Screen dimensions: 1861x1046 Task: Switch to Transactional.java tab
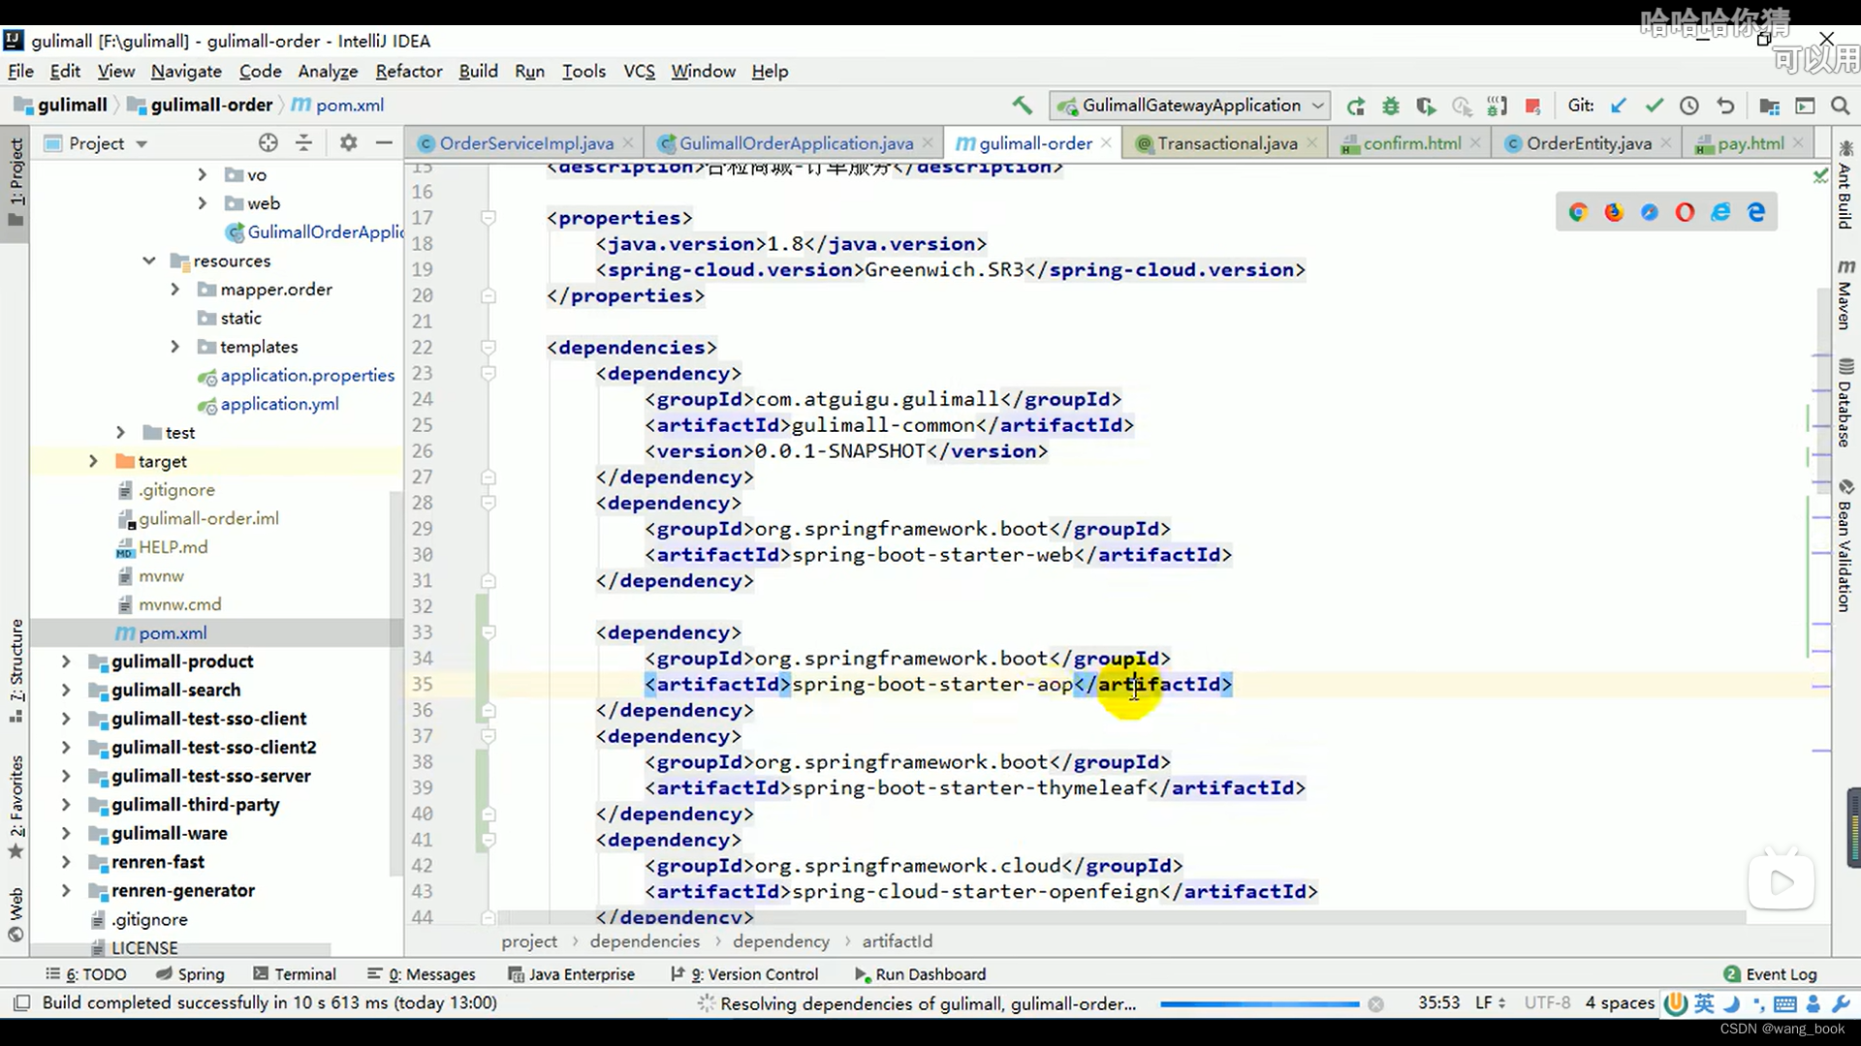tap(1226, 143)
